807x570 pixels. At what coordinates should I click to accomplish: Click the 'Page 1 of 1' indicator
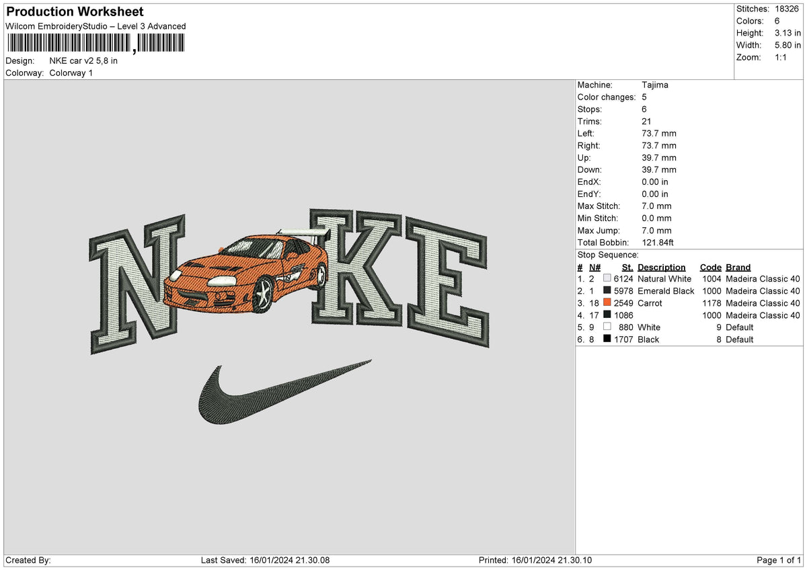pyautogui.click(x=779, y=561)
